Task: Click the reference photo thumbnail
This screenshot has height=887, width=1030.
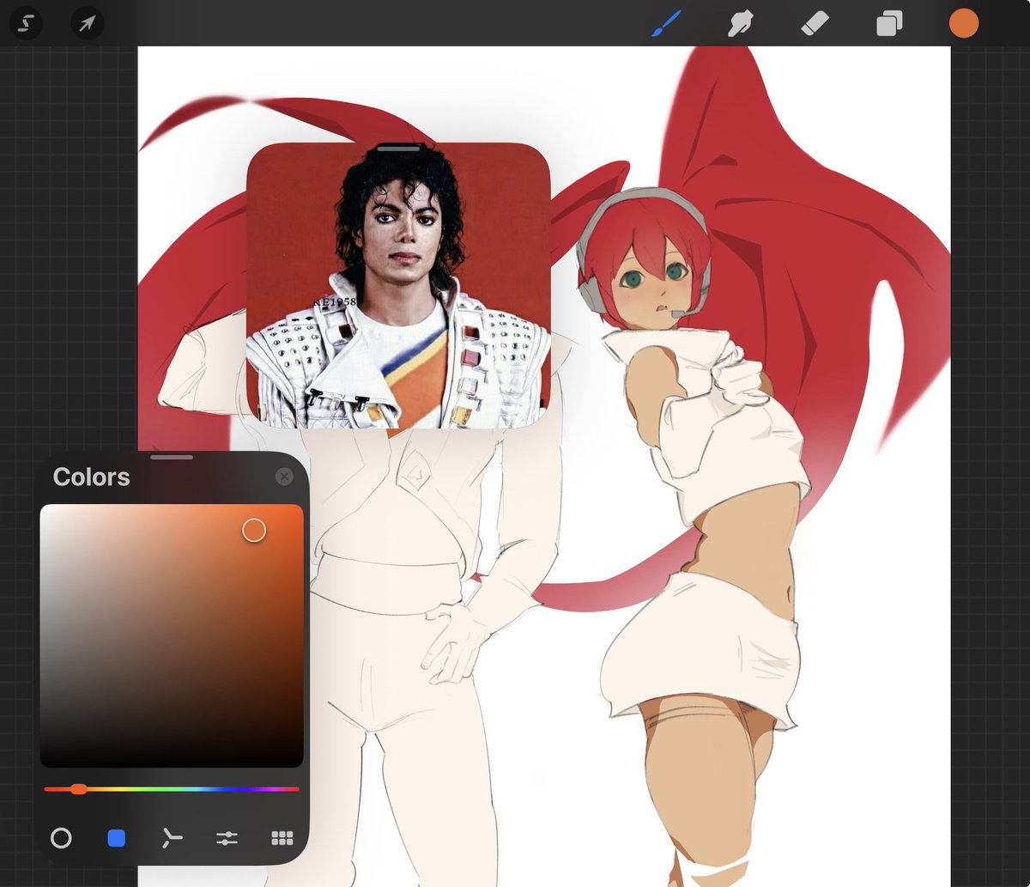Action: tap(398, 286)
